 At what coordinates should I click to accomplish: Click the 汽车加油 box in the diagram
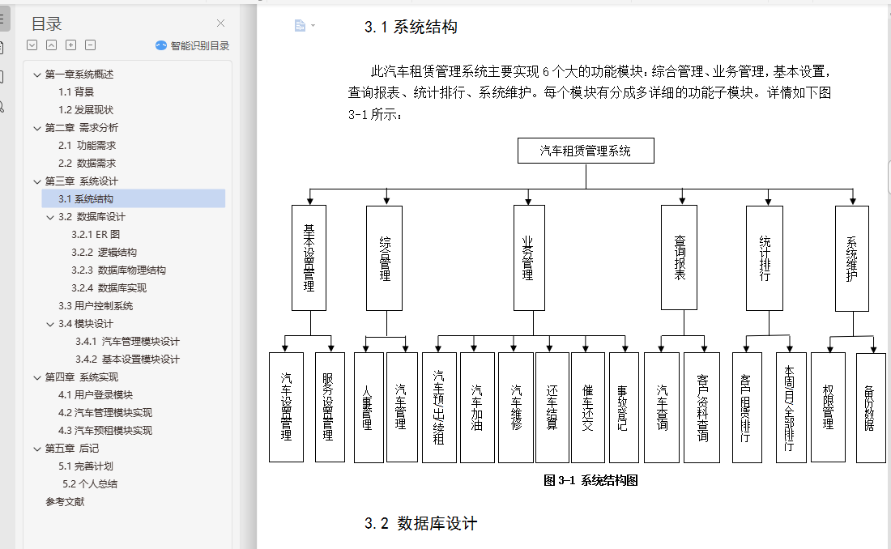click(x=477, y=407)
